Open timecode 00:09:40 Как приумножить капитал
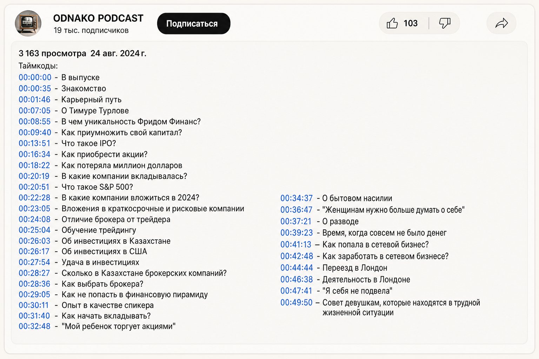Image resolution: width=539 pixels, height=359 pixels. (35, 133)
